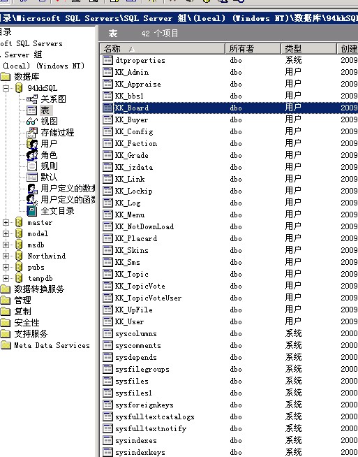Select the KK_Sms table row
The image size is (358, 457).
coord(229,262)
